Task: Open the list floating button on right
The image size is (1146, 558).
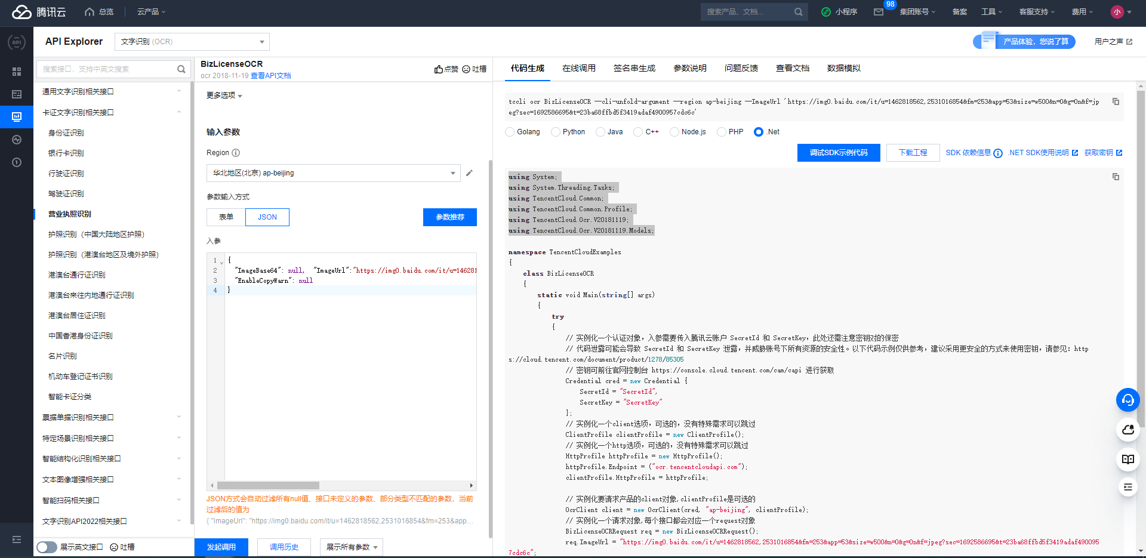Action: pos(1128,487)
